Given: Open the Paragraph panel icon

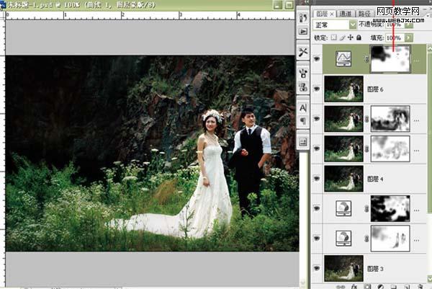Looking at the screenshot, I should tap(302, 120).
